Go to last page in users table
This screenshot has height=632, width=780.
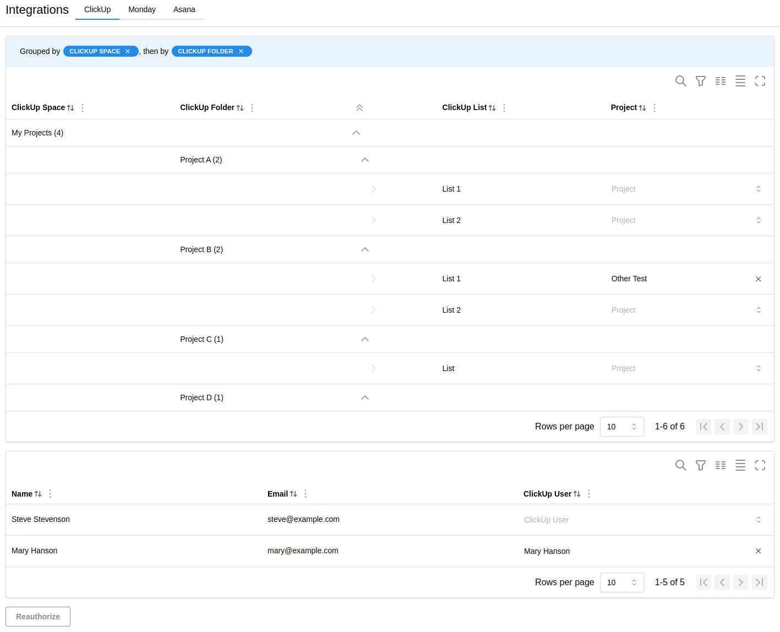pos(760,582)
